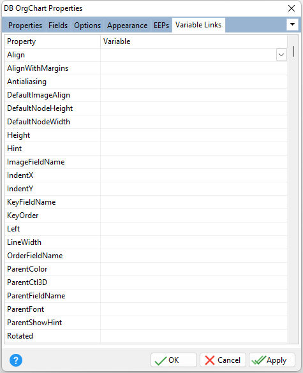Select the EEPs tab
Screen dimensions: 303x373
tap(161, 26)
